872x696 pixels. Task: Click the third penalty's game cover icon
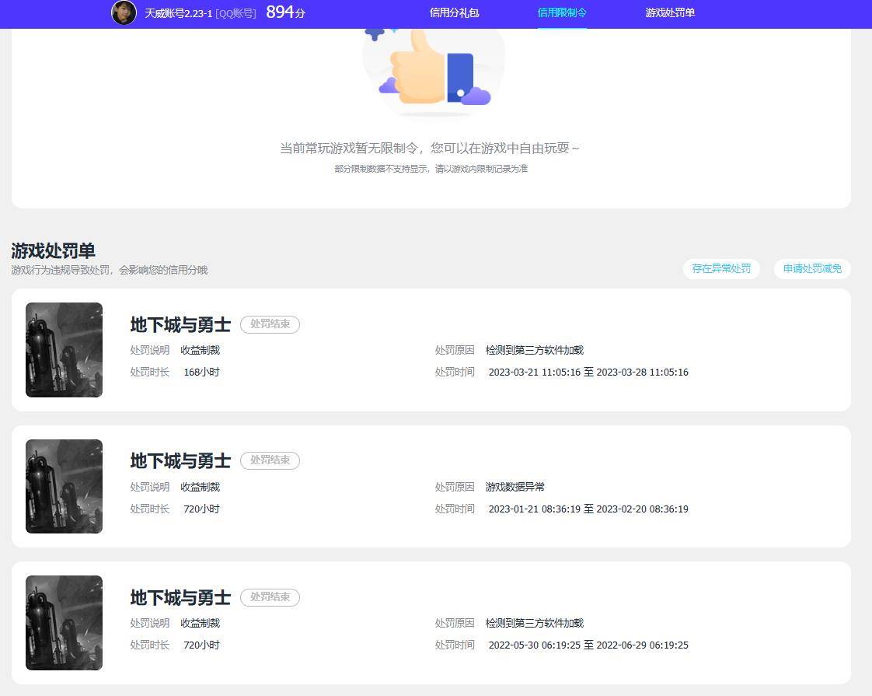pyautogui.click(x=64, y=622)
